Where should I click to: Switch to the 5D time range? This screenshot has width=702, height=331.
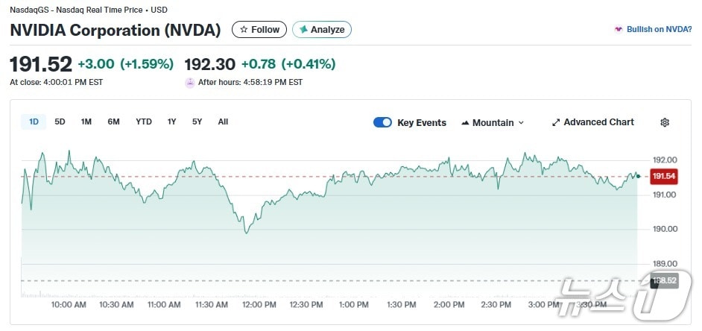(x=60, y=122)
